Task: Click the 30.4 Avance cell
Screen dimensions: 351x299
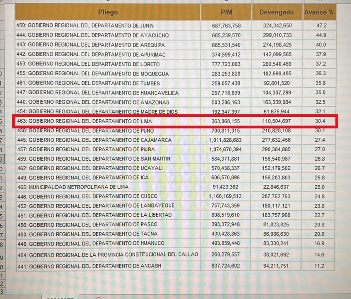Action: tap(321, 121)
